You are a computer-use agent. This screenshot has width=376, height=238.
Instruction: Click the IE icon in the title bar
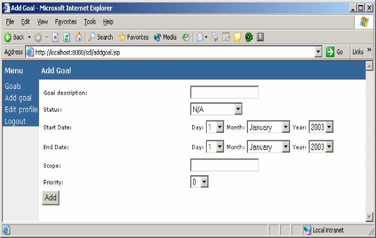tap(6, 8)
